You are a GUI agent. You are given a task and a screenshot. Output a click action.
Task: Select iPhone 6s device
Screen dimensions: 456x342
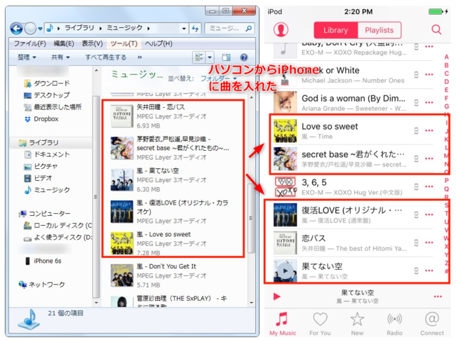(43, 261)
